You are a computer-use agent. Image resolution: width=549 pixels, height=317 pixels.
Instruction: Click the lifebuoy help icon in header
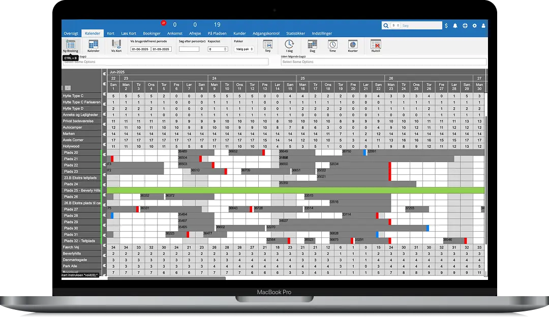(465, 25)
